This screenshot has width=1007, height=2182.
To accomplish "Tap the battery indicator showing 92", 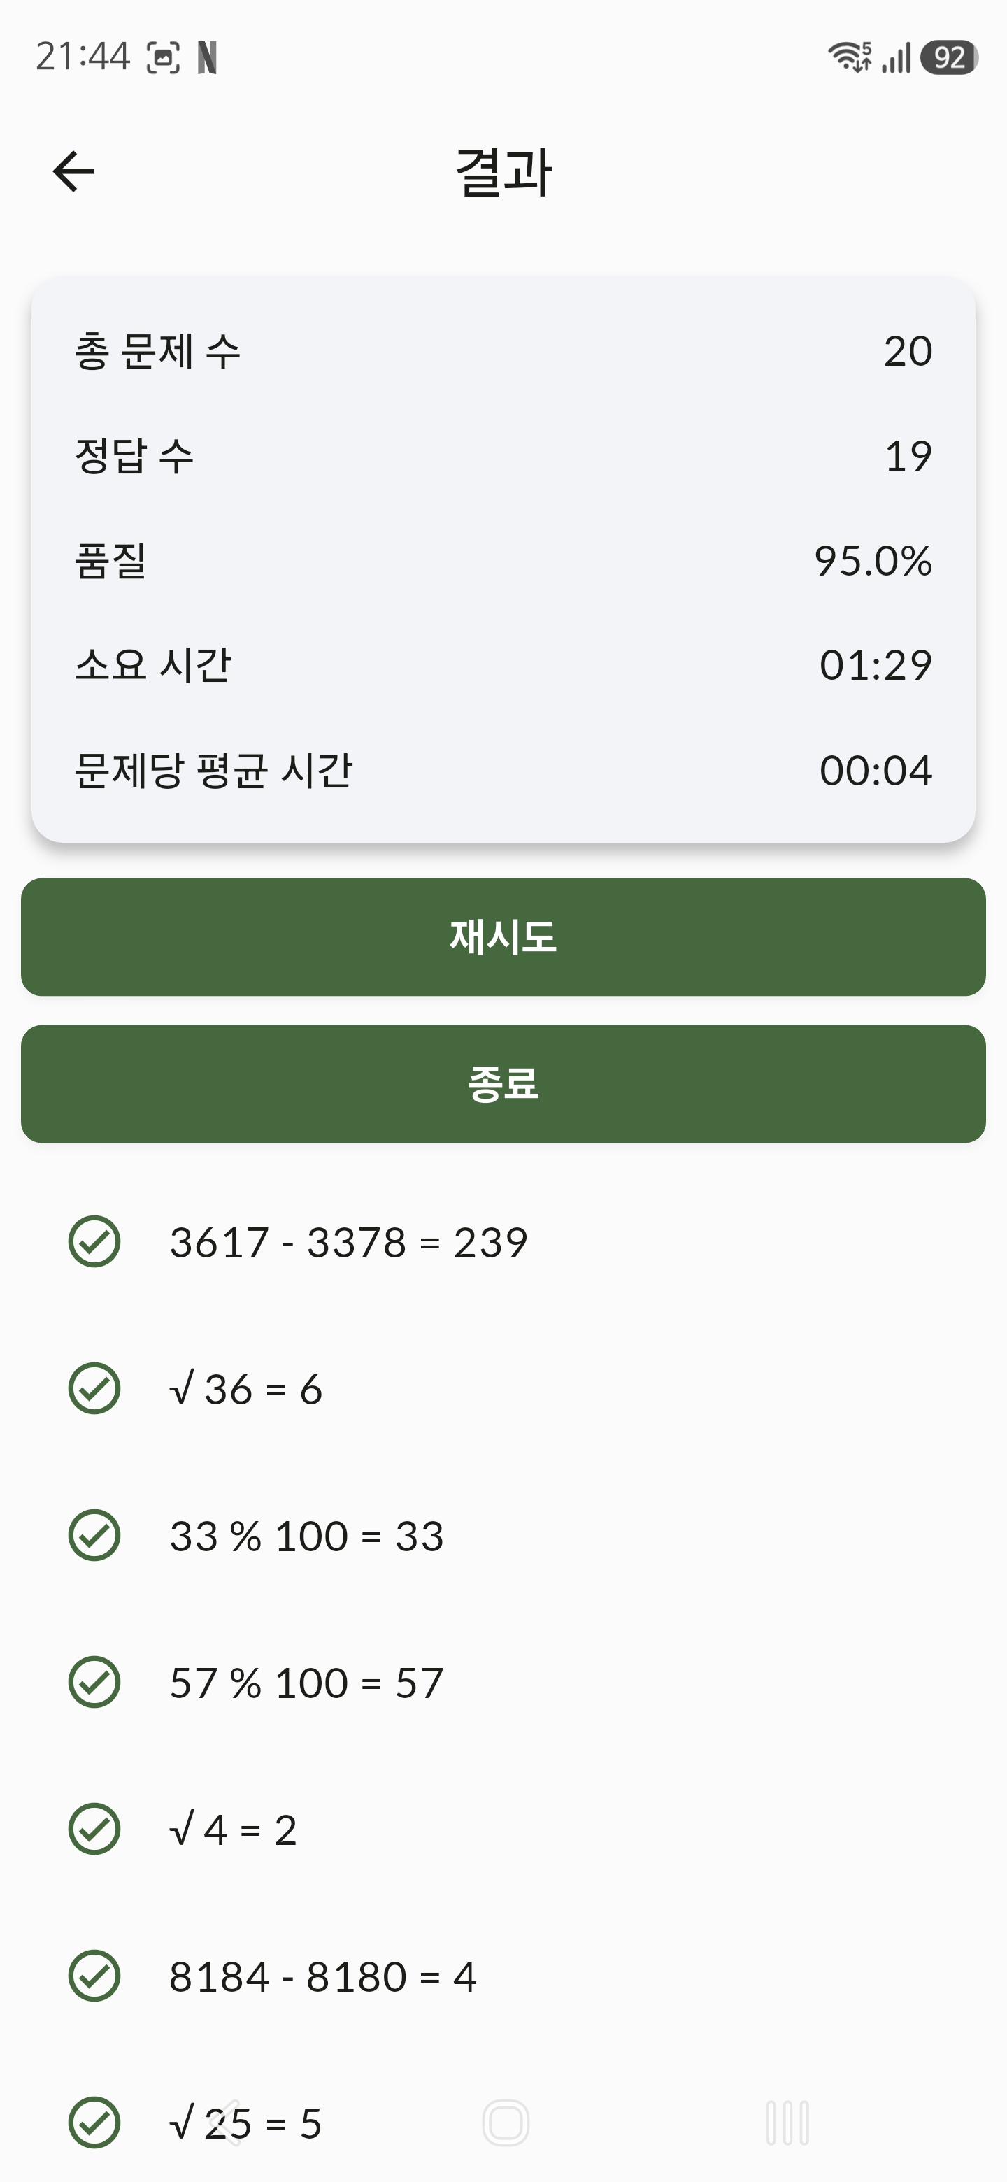I will coord(950,57).
